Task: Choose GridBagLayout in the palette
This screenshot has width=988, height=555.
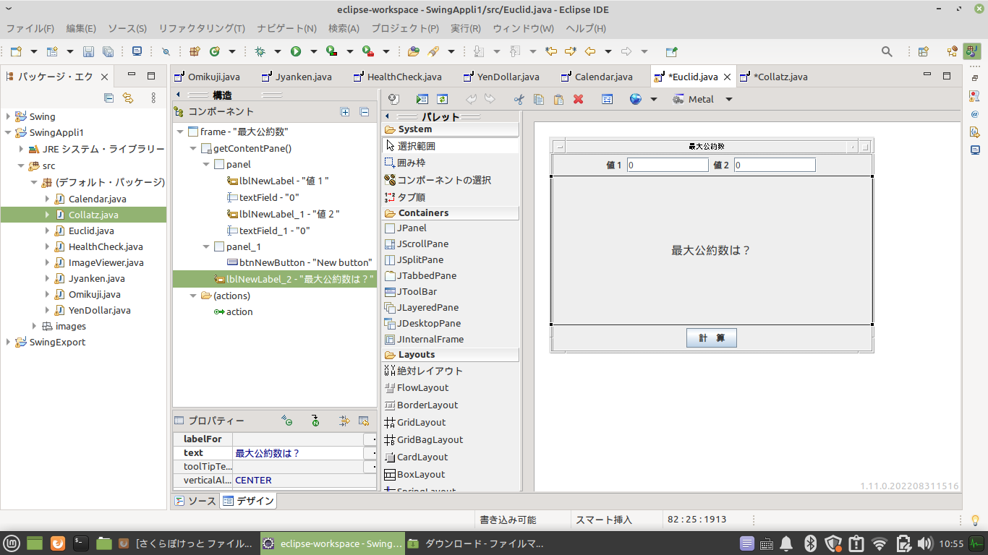Action: point(450,439)
